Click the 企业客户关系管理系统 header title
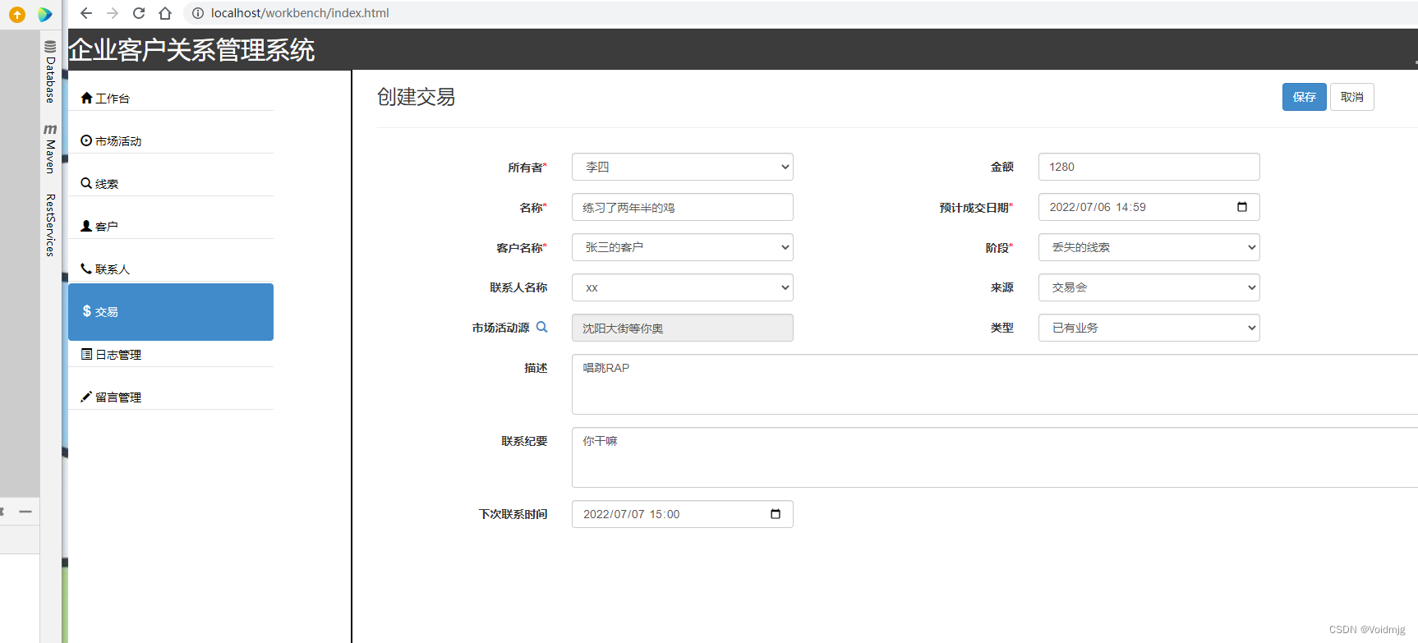This screenshot has height=643, width=1418. [191, 50]
